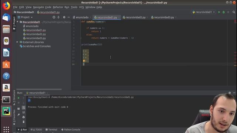Viewport: 237px width, 133px height.
Task: Click 'Process finished with exit code 0' text
Action: pyautogui.click(x=48, y=107)
